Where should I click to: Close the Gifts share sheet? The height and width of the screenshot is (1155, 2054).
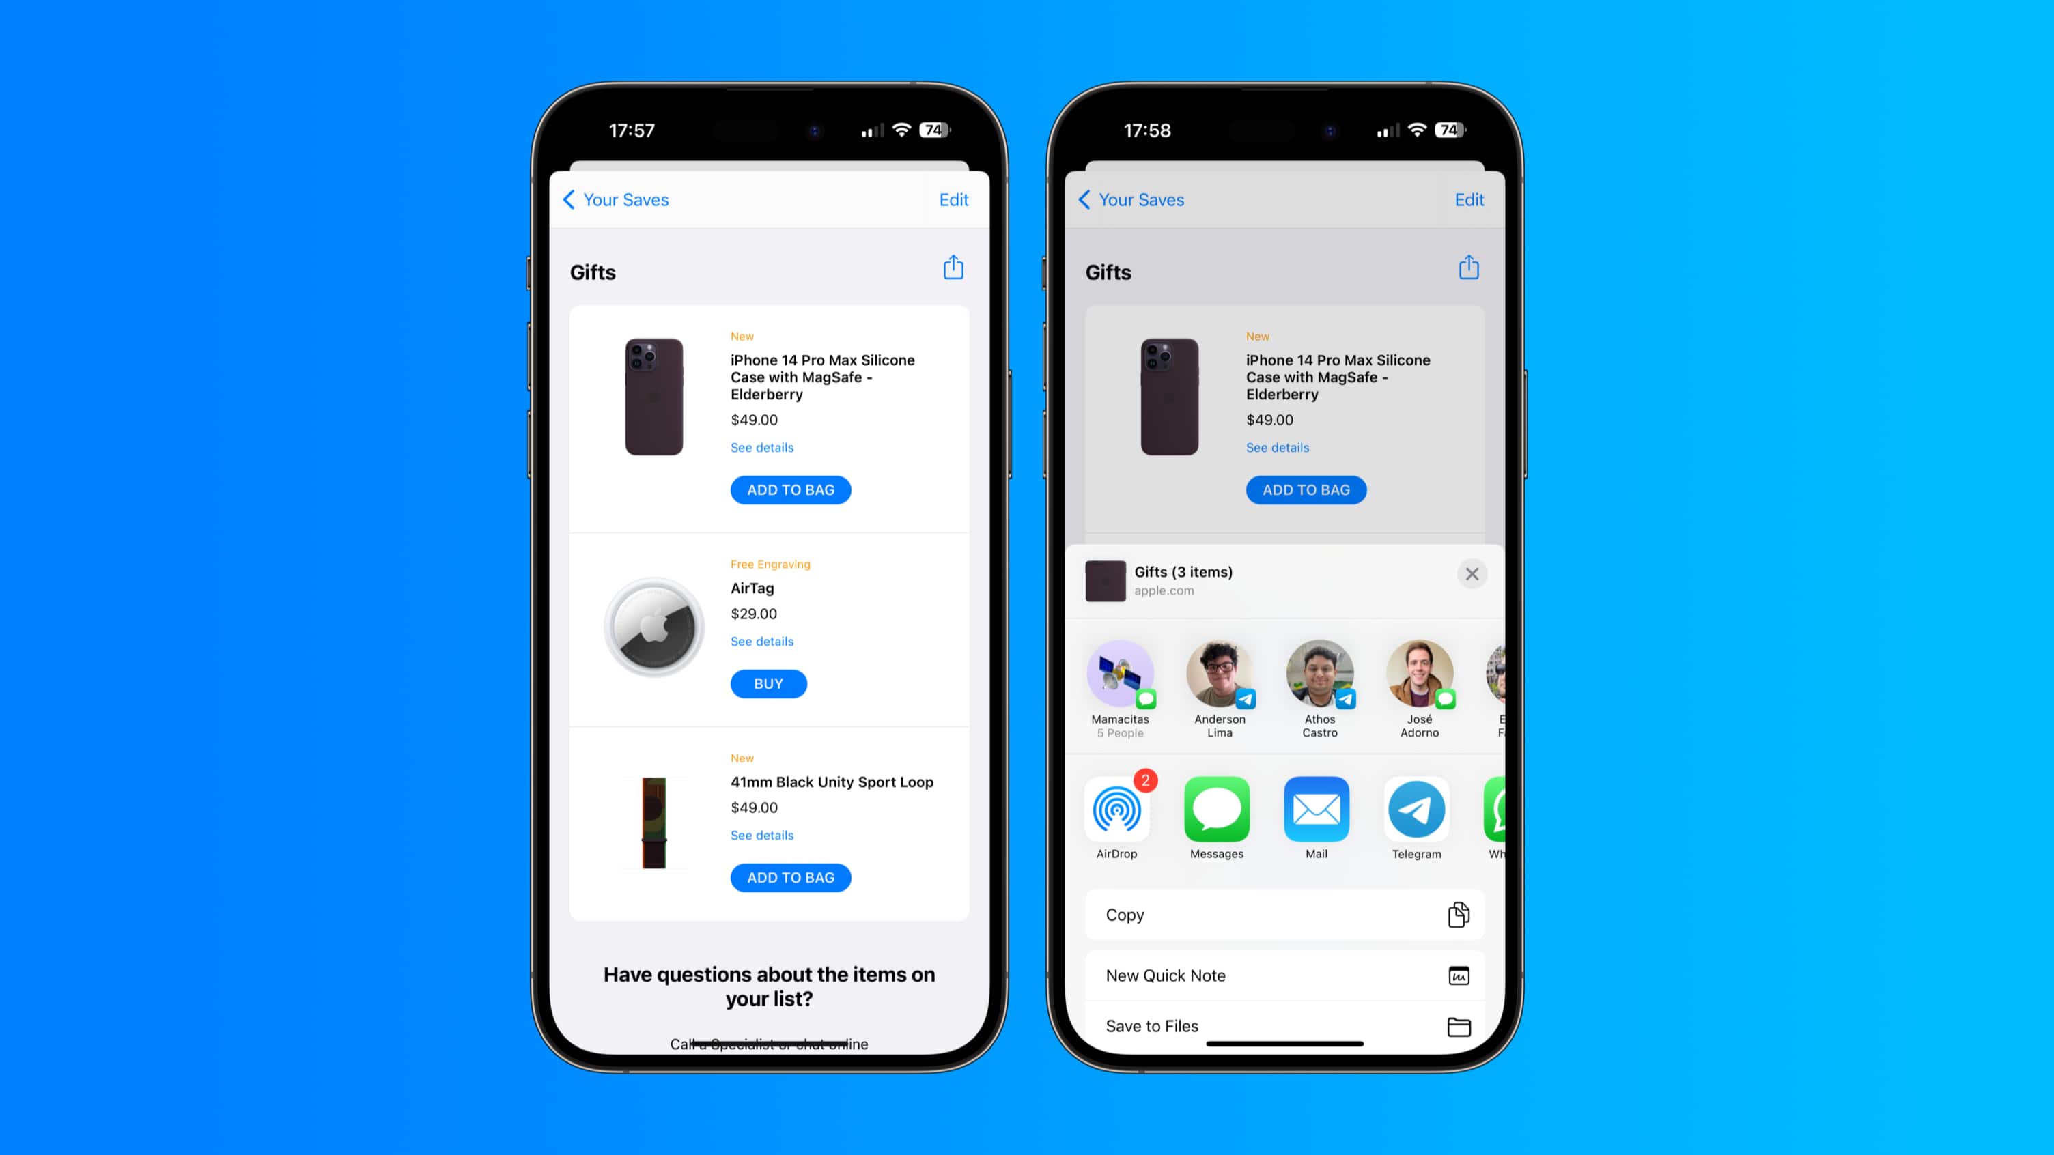pos(1473,574)
